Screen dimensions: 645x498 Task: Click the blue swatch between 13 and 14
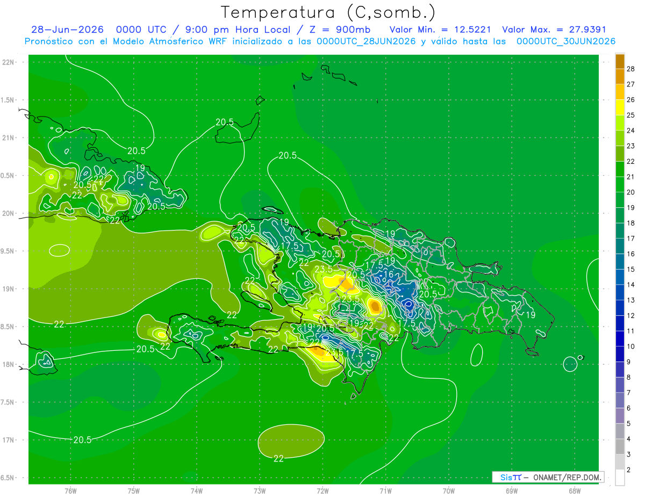tap(620, 292)
